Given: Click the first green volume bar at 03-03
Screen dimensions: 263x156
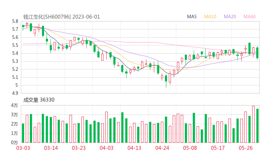Looking at the screenshot, I should tap(23, 133).
